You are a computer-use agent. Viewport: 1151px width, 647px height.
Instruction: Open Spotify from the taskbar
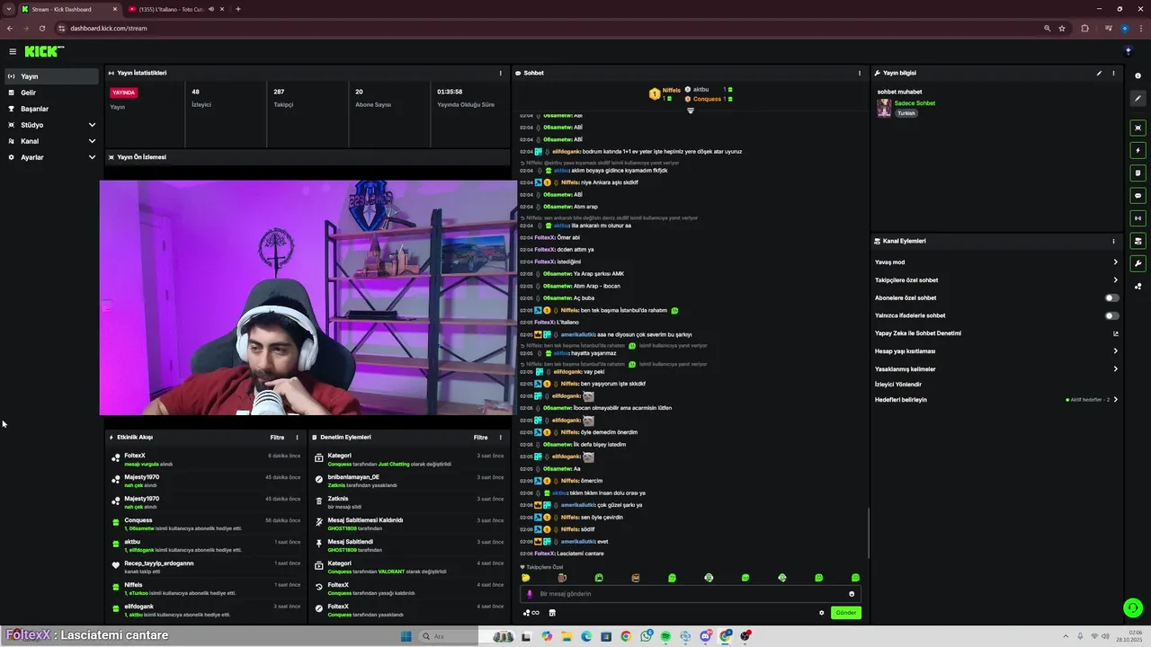(665, 636)
